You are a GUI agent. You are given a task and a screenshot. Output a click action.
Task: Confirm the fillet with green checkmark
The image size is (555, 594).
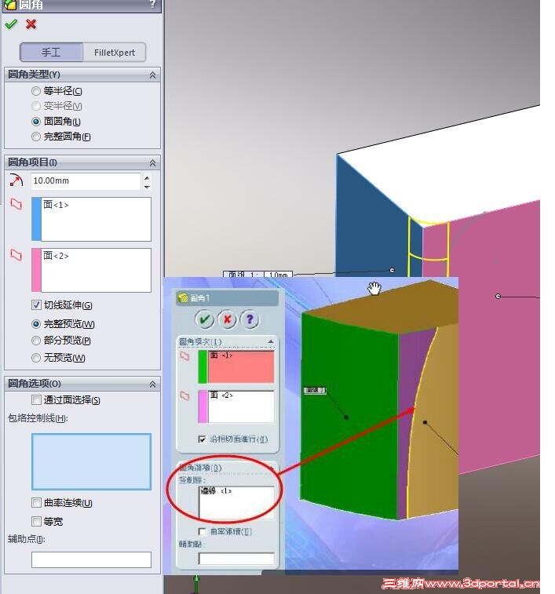click(11, 24)
